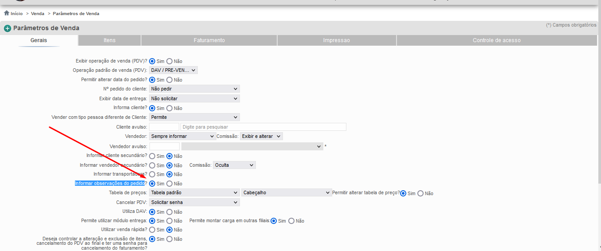Click the Cliente avulso search field
Viewport: 601px width, 251px height.
[263, 127]
